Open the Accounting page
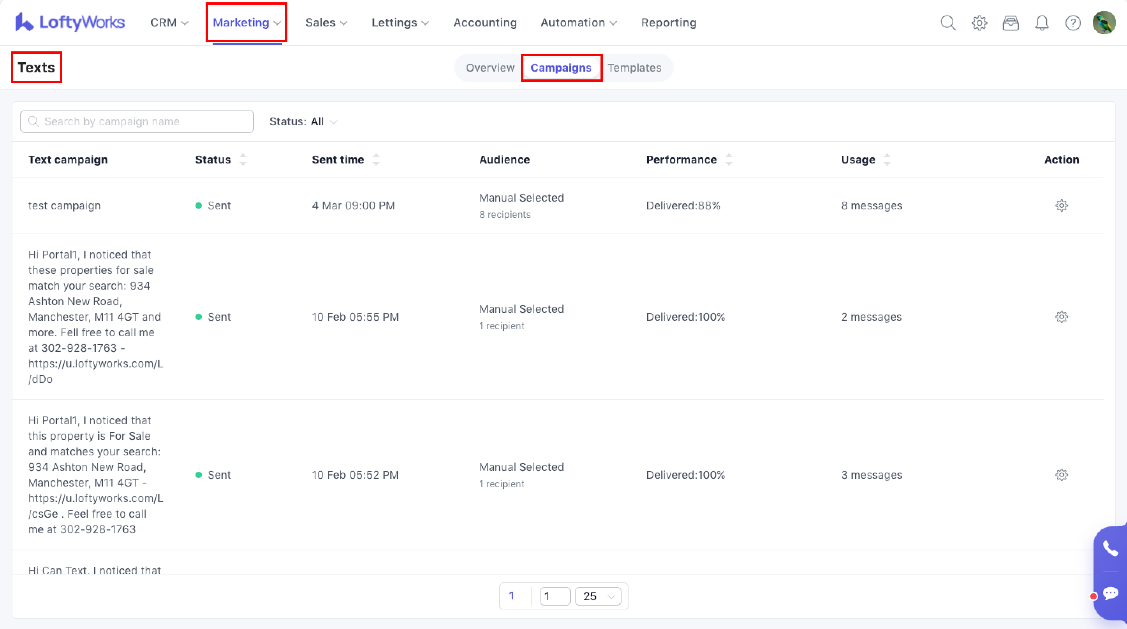The width and height of the screenshot is (1127, 629). 485,23
